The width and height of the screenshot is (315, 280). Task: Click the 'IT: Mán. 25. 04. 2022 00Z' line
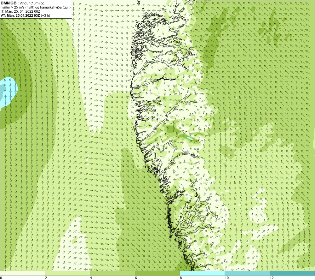click(x=20, y=11)
